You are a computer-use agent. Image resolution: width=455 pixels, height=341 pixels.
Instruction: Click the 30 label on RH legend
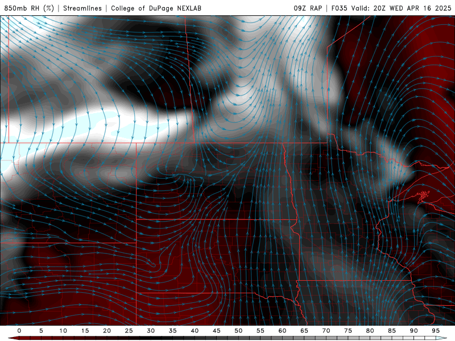(x=151, y=331)
